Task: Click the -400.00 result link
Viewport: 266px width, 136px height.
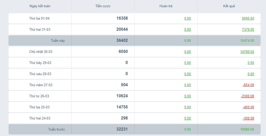Action: 248,107
